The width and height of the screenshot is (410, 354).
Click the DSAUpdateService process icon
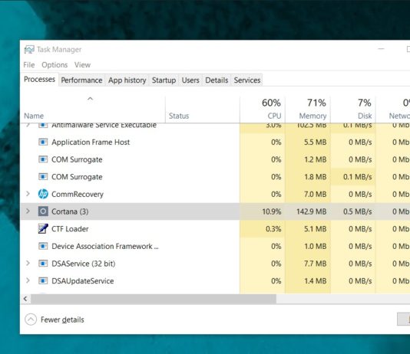click(x=43, y=281)
